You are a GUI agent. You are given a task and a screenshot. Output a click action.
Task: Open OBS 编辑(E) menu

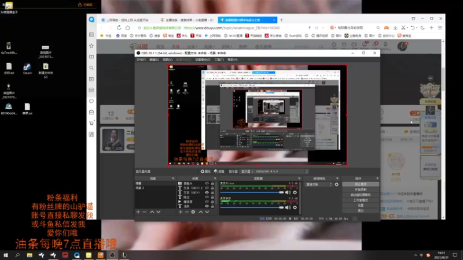tap(154, 60)
